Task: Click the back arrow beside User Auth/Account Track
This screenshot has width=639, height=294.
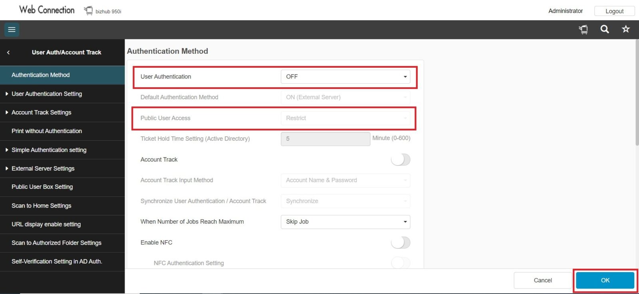Action: pyautogui.click(x=8, y=53)
